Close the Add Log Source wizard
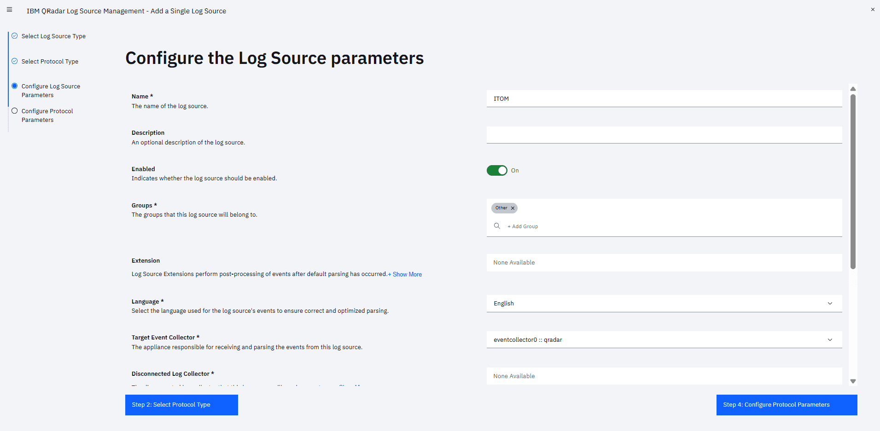 pos(872,10)
